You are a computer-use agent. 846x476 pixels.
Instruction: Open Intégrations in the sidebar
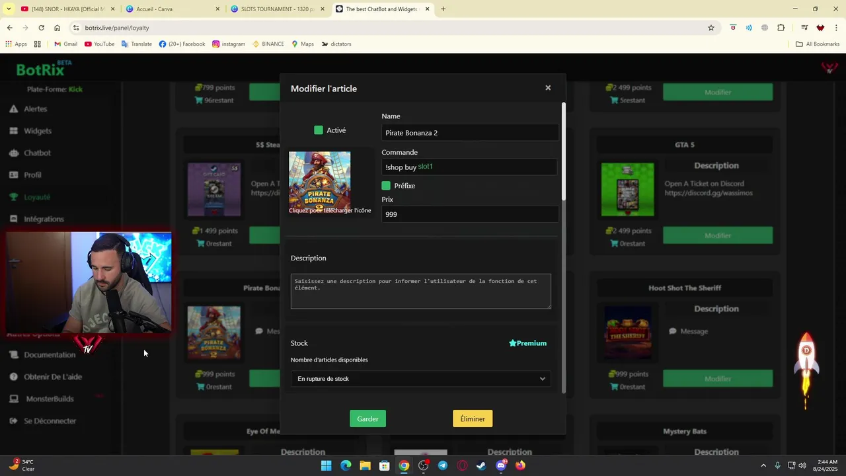coord(44,219)
